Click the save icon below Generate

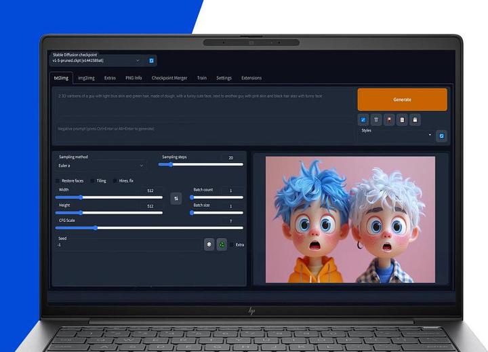point(415,119)
